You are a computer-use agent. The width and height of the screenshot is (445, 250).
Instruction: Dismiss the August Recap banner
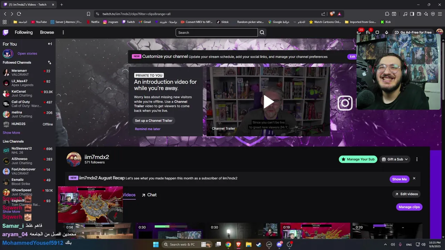click(x=414, y=178)
